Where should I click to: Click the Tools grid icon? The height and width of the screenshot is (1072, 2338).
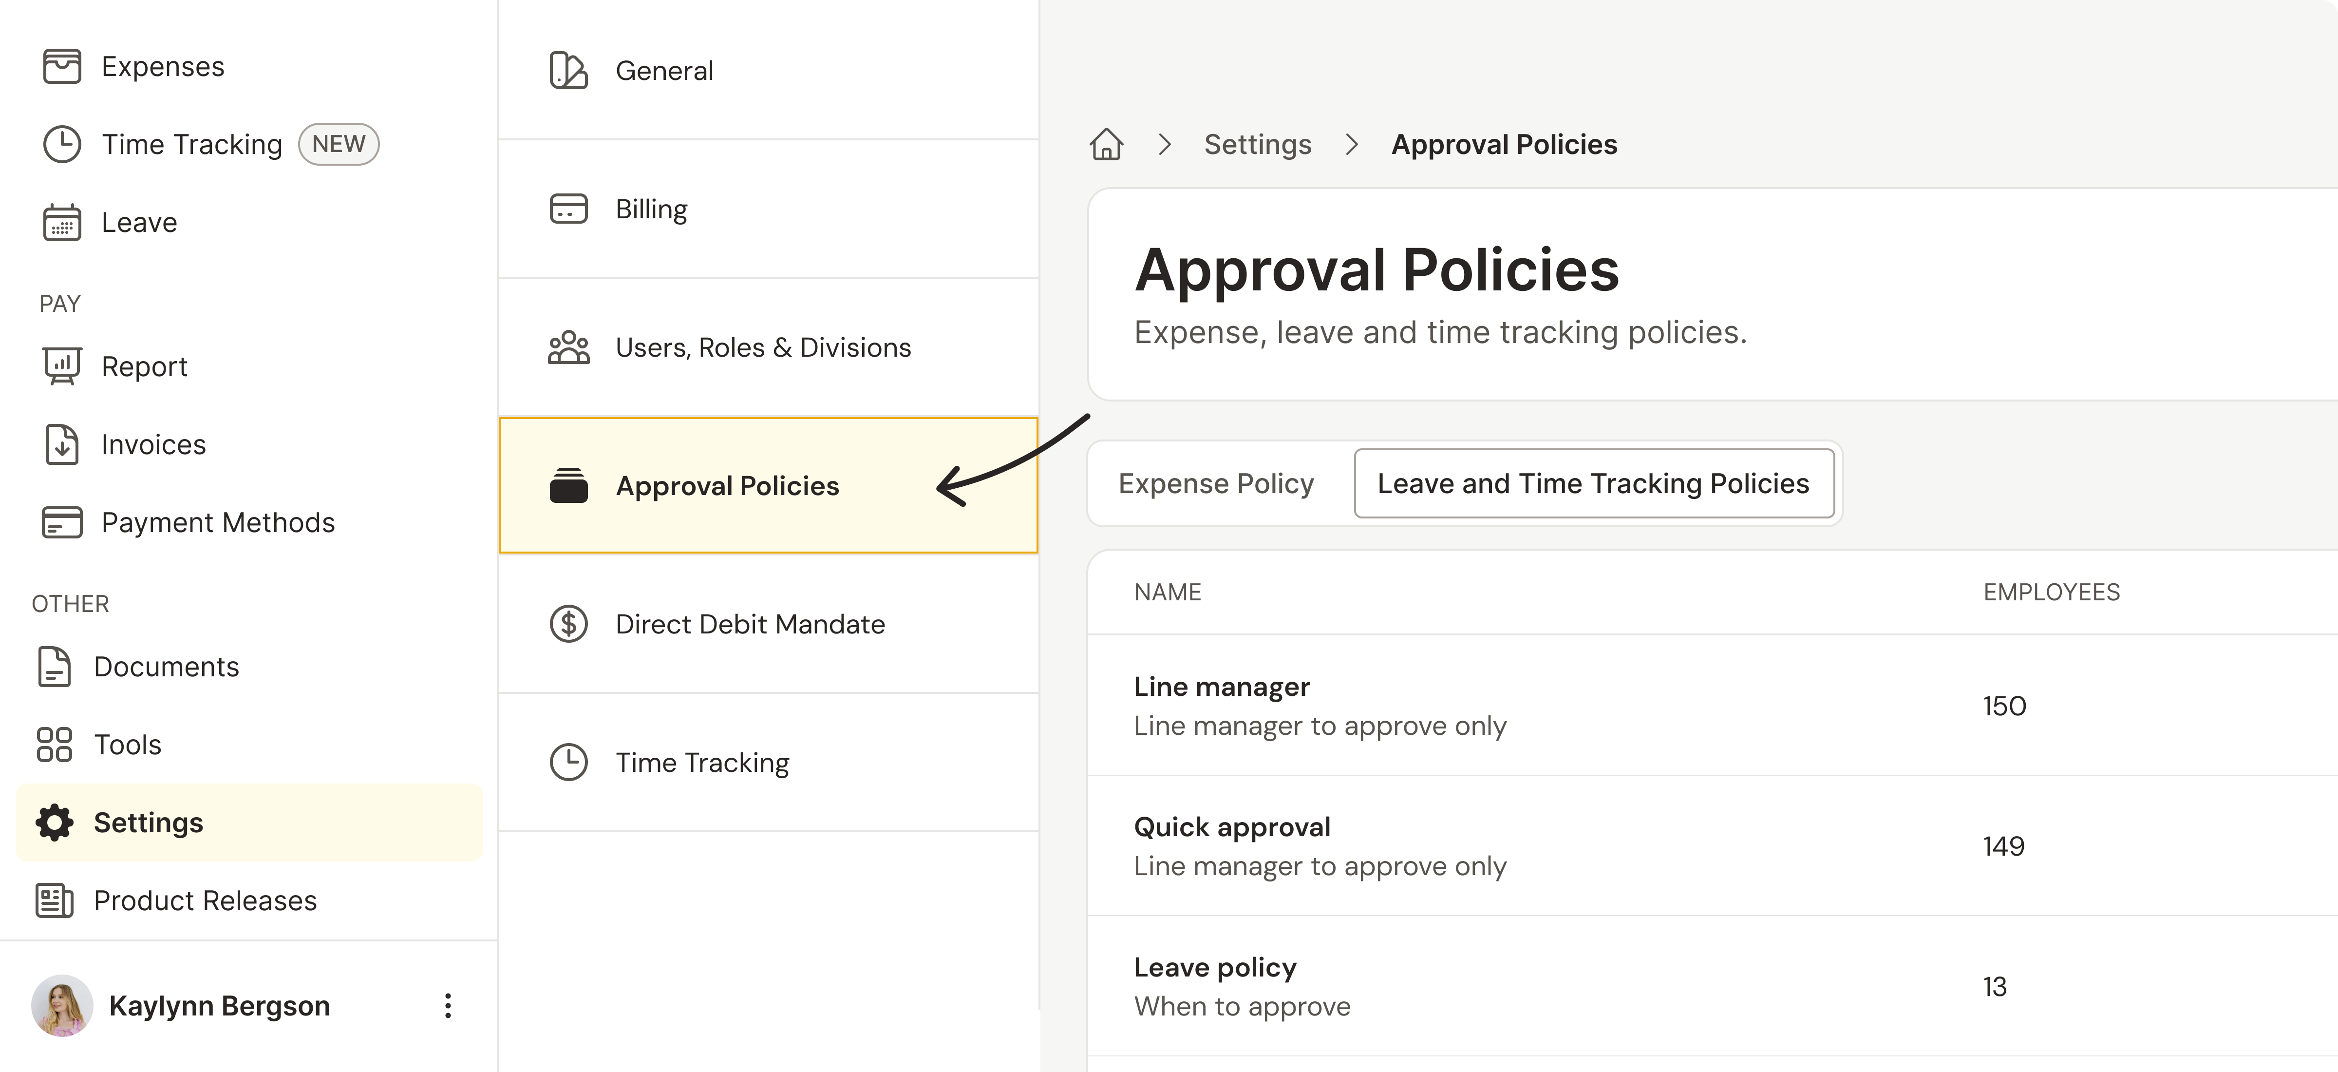(55, 745)
